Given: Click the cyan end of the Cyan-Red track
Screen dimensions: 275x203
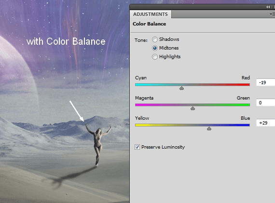Looking at the screenshot, I should point(138,85).
